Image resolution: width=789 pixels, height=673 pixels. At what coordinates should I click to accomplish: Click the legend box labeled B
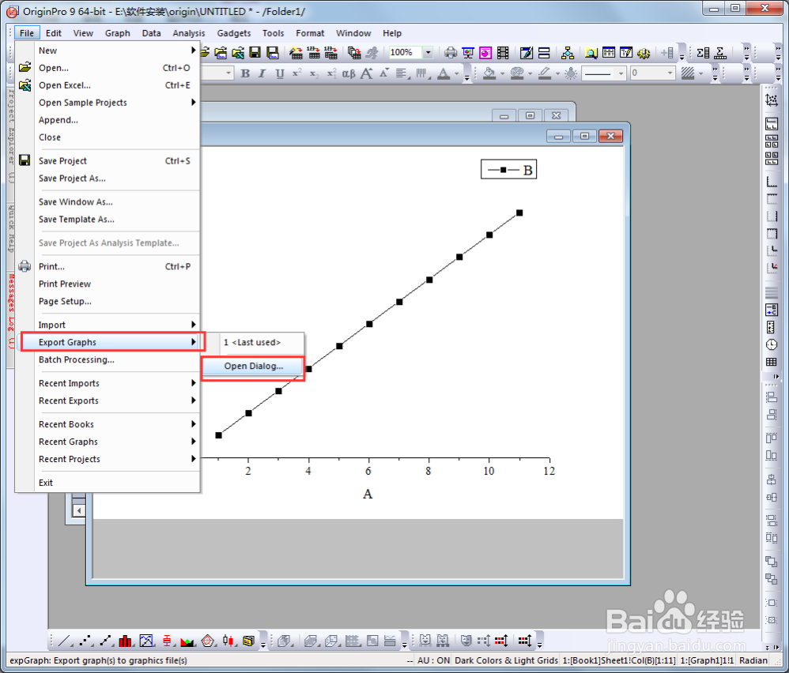coord(508,169)
